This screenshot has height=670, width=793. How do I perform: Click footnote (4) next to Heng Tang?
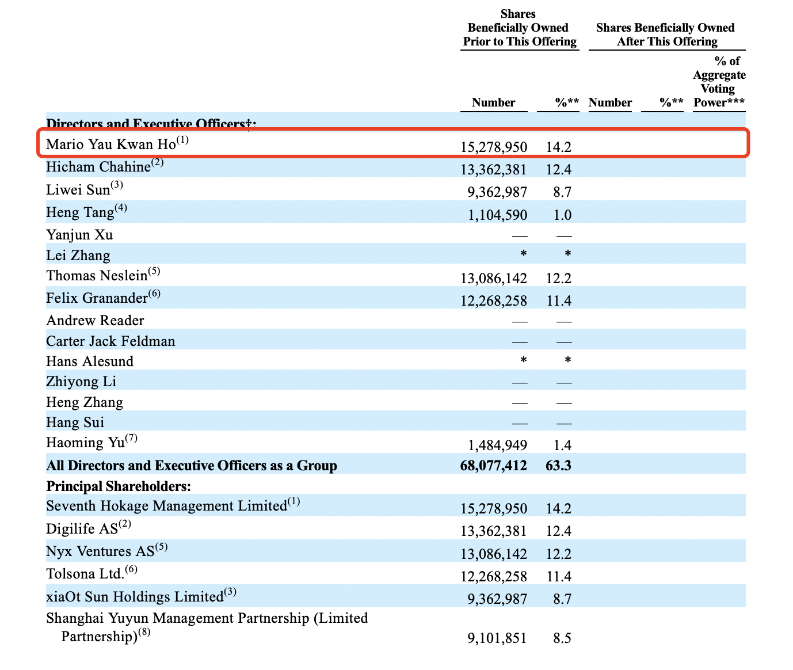point(121,208)
